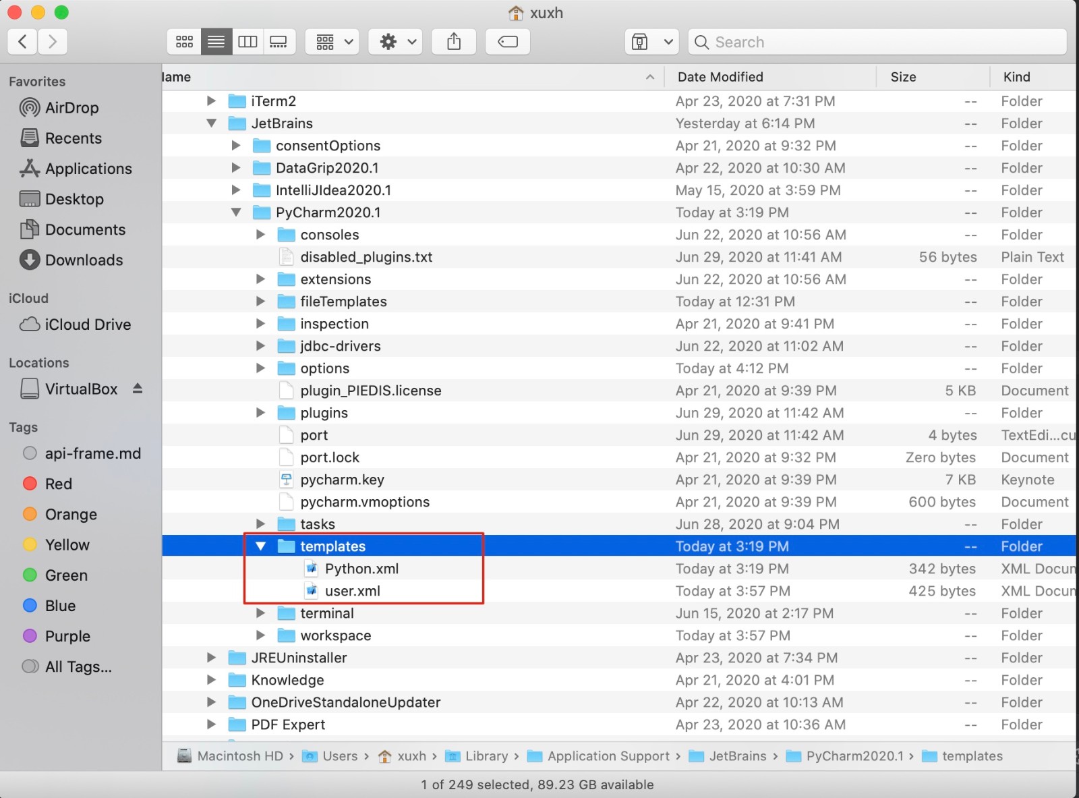Select the terminal folder row
The image size is (1079, 798).
coord(619,613)
